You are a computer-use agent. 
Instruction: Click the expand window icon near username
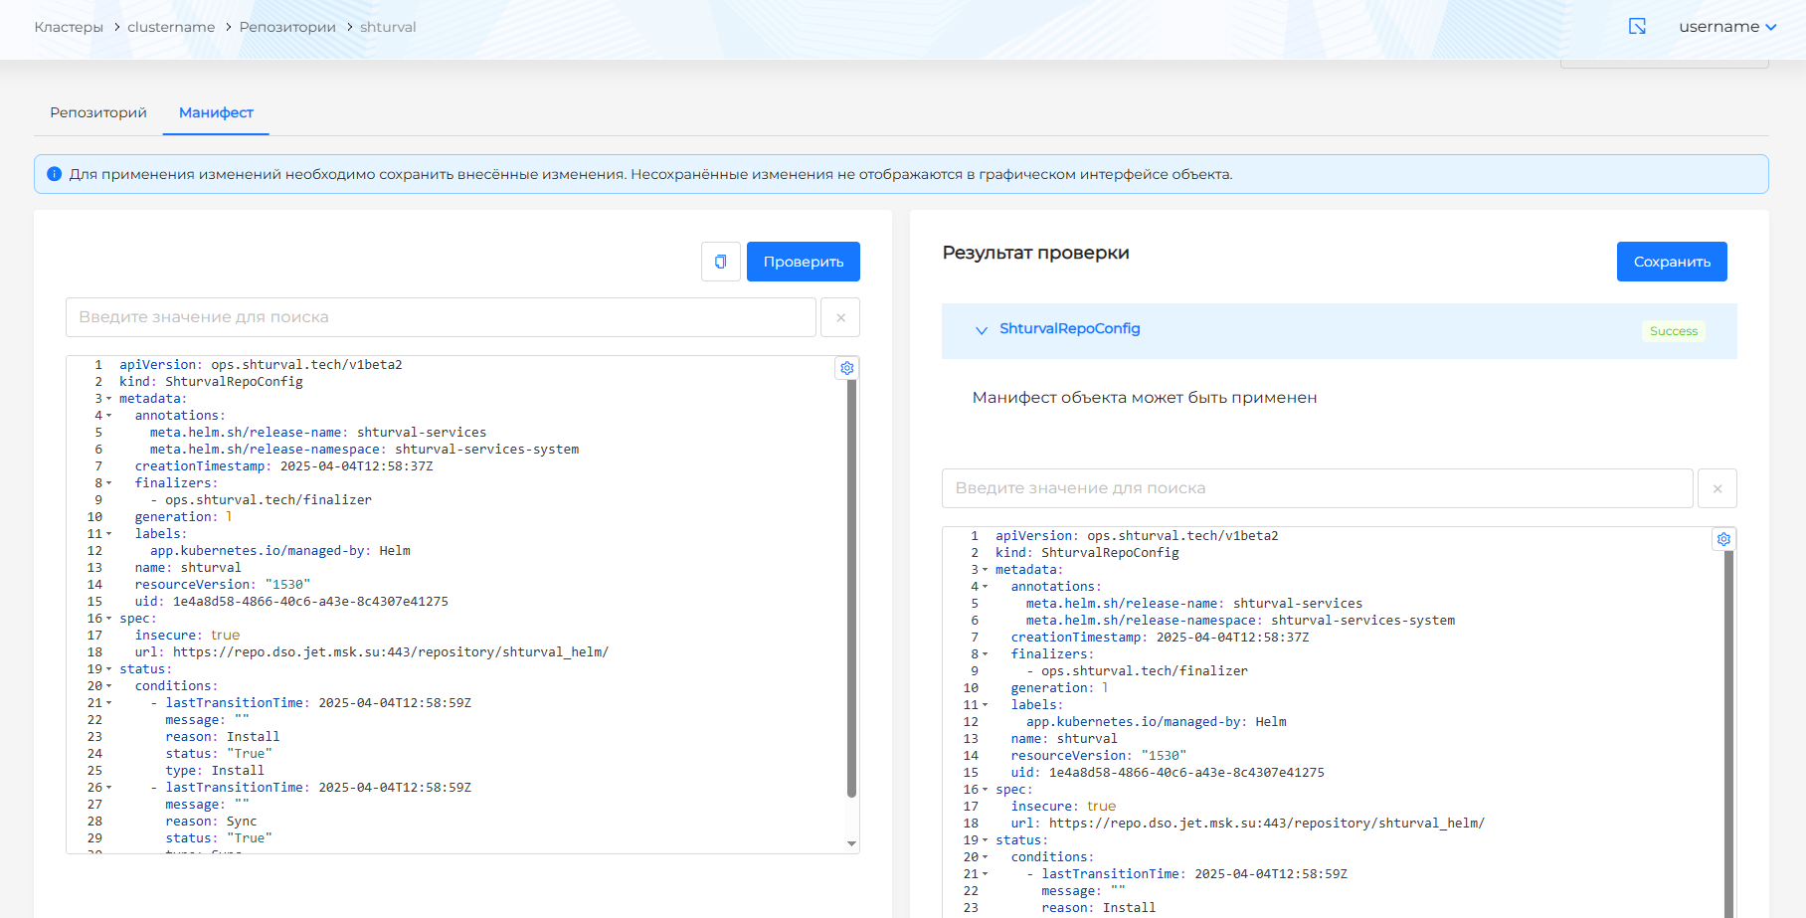pyautogui.click(x=1637, y=27)
